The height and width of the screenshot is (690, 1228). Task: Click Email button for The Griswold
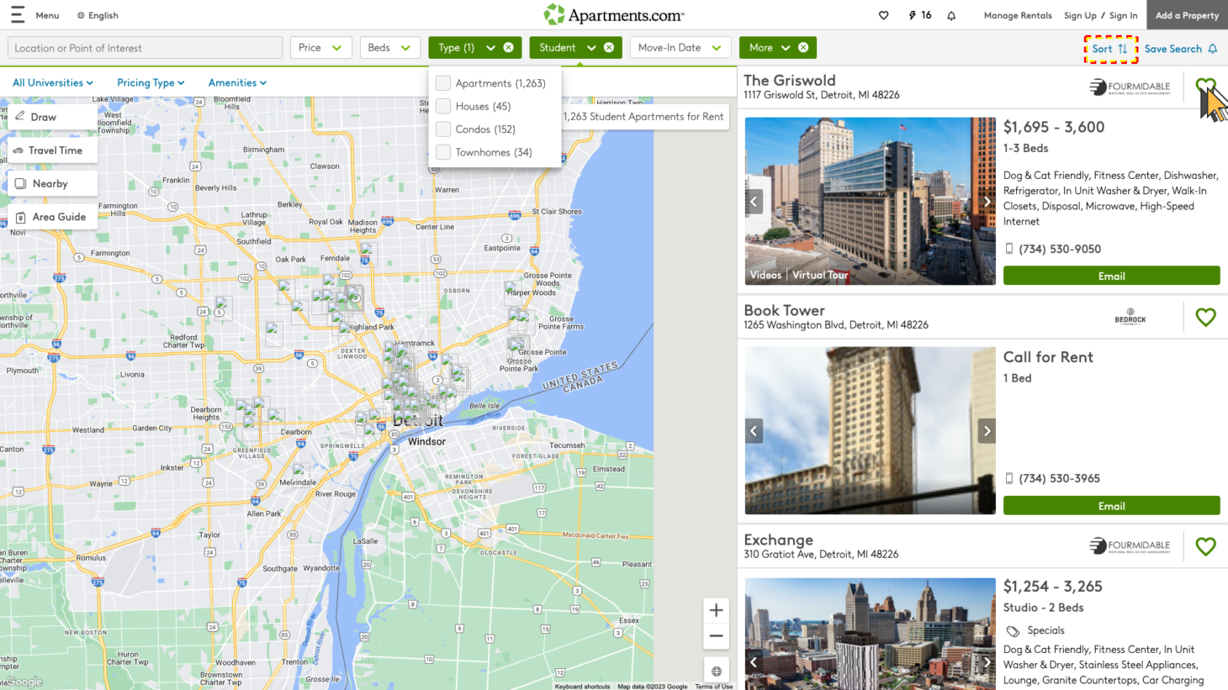click(x=1111, y=276)
